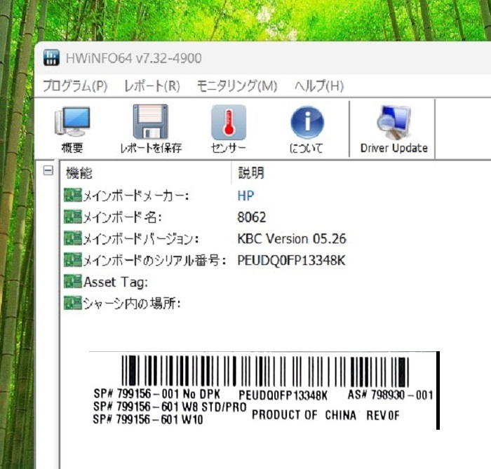Select the KBC Version 05.26 value
The height and width of the screenshot is (469, 491).
[x=292, y=239]
